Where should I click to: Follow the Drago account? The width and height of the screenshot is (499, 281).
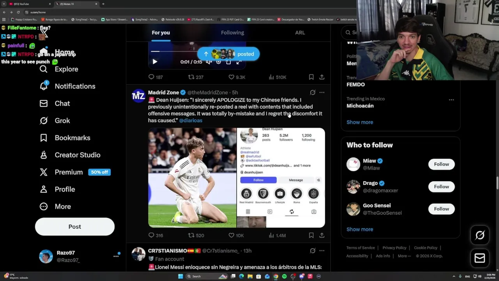441,187
